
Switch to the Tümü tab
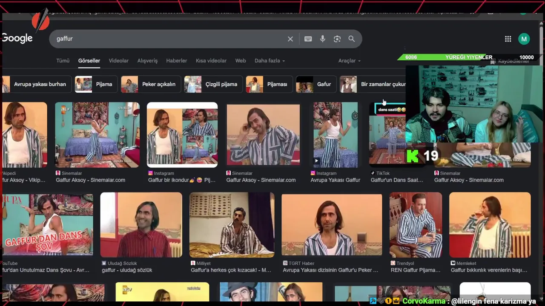(63, 61)
